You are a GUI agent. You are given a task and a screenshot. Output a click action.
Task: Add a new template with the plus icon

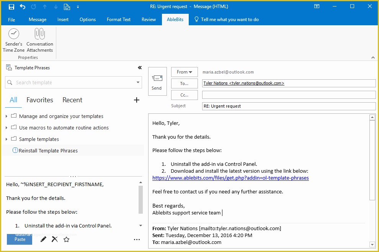click(x=137, y=100)
